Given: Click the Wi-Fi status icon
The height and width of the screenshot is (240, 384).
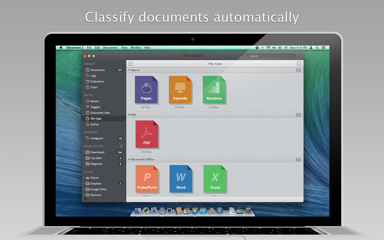Looking at the screenshot, I should [268, 48].
